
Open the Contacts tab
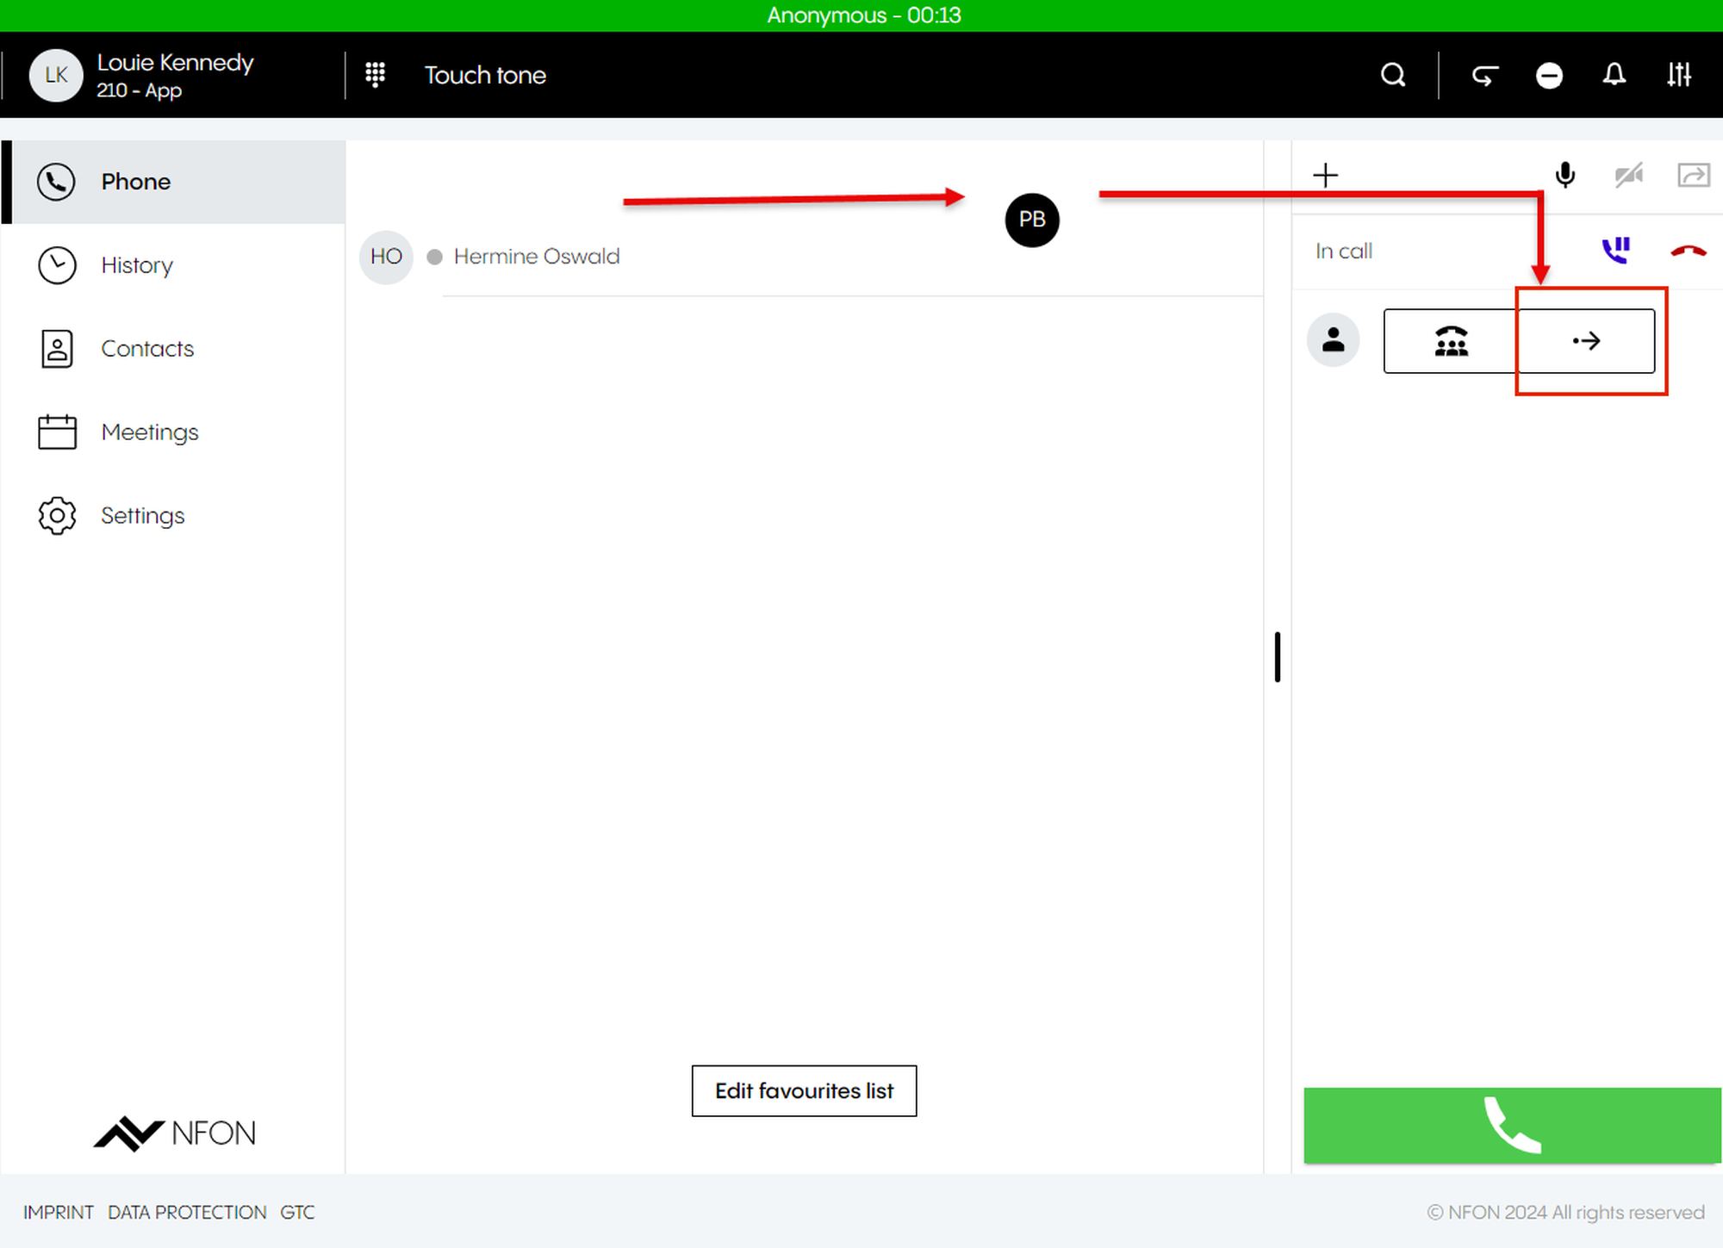click(146, 349)
